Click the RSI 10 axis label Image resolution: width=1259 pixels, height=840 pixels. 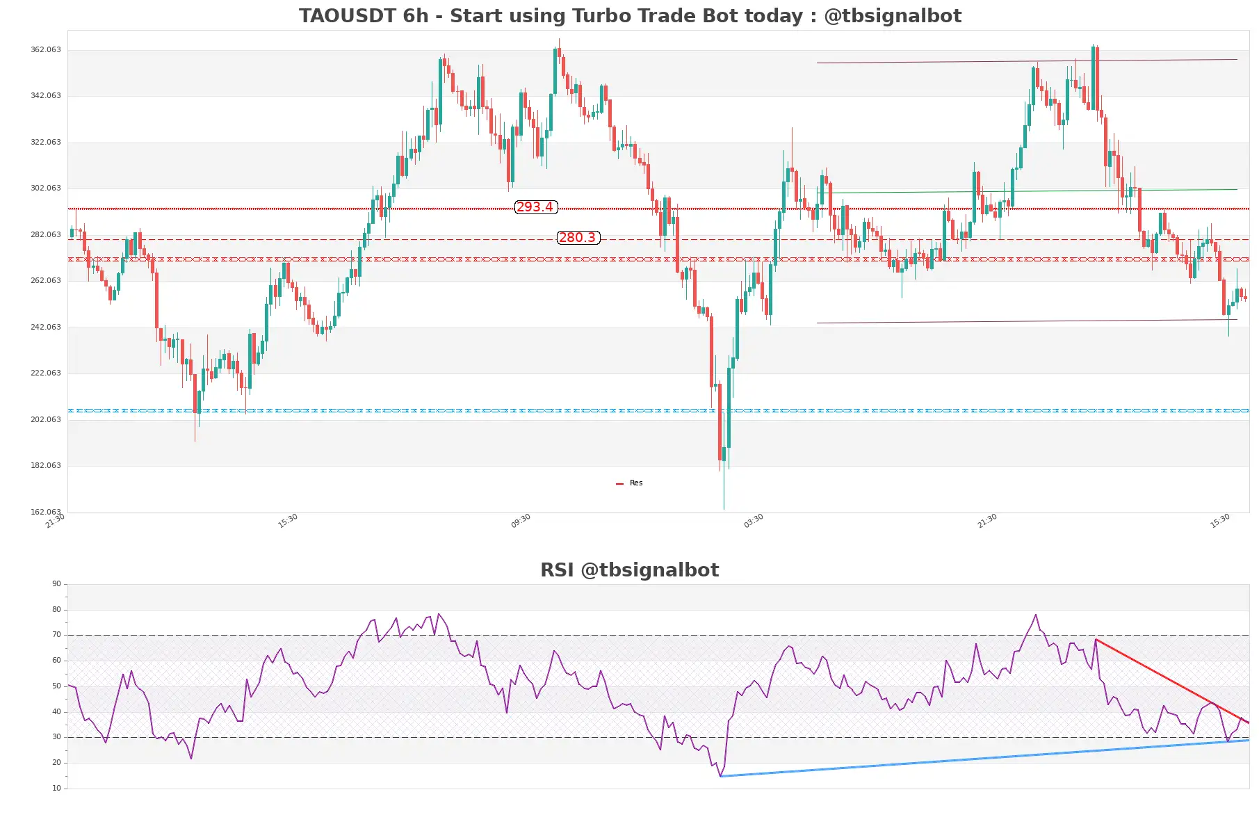tap(56, 789)
